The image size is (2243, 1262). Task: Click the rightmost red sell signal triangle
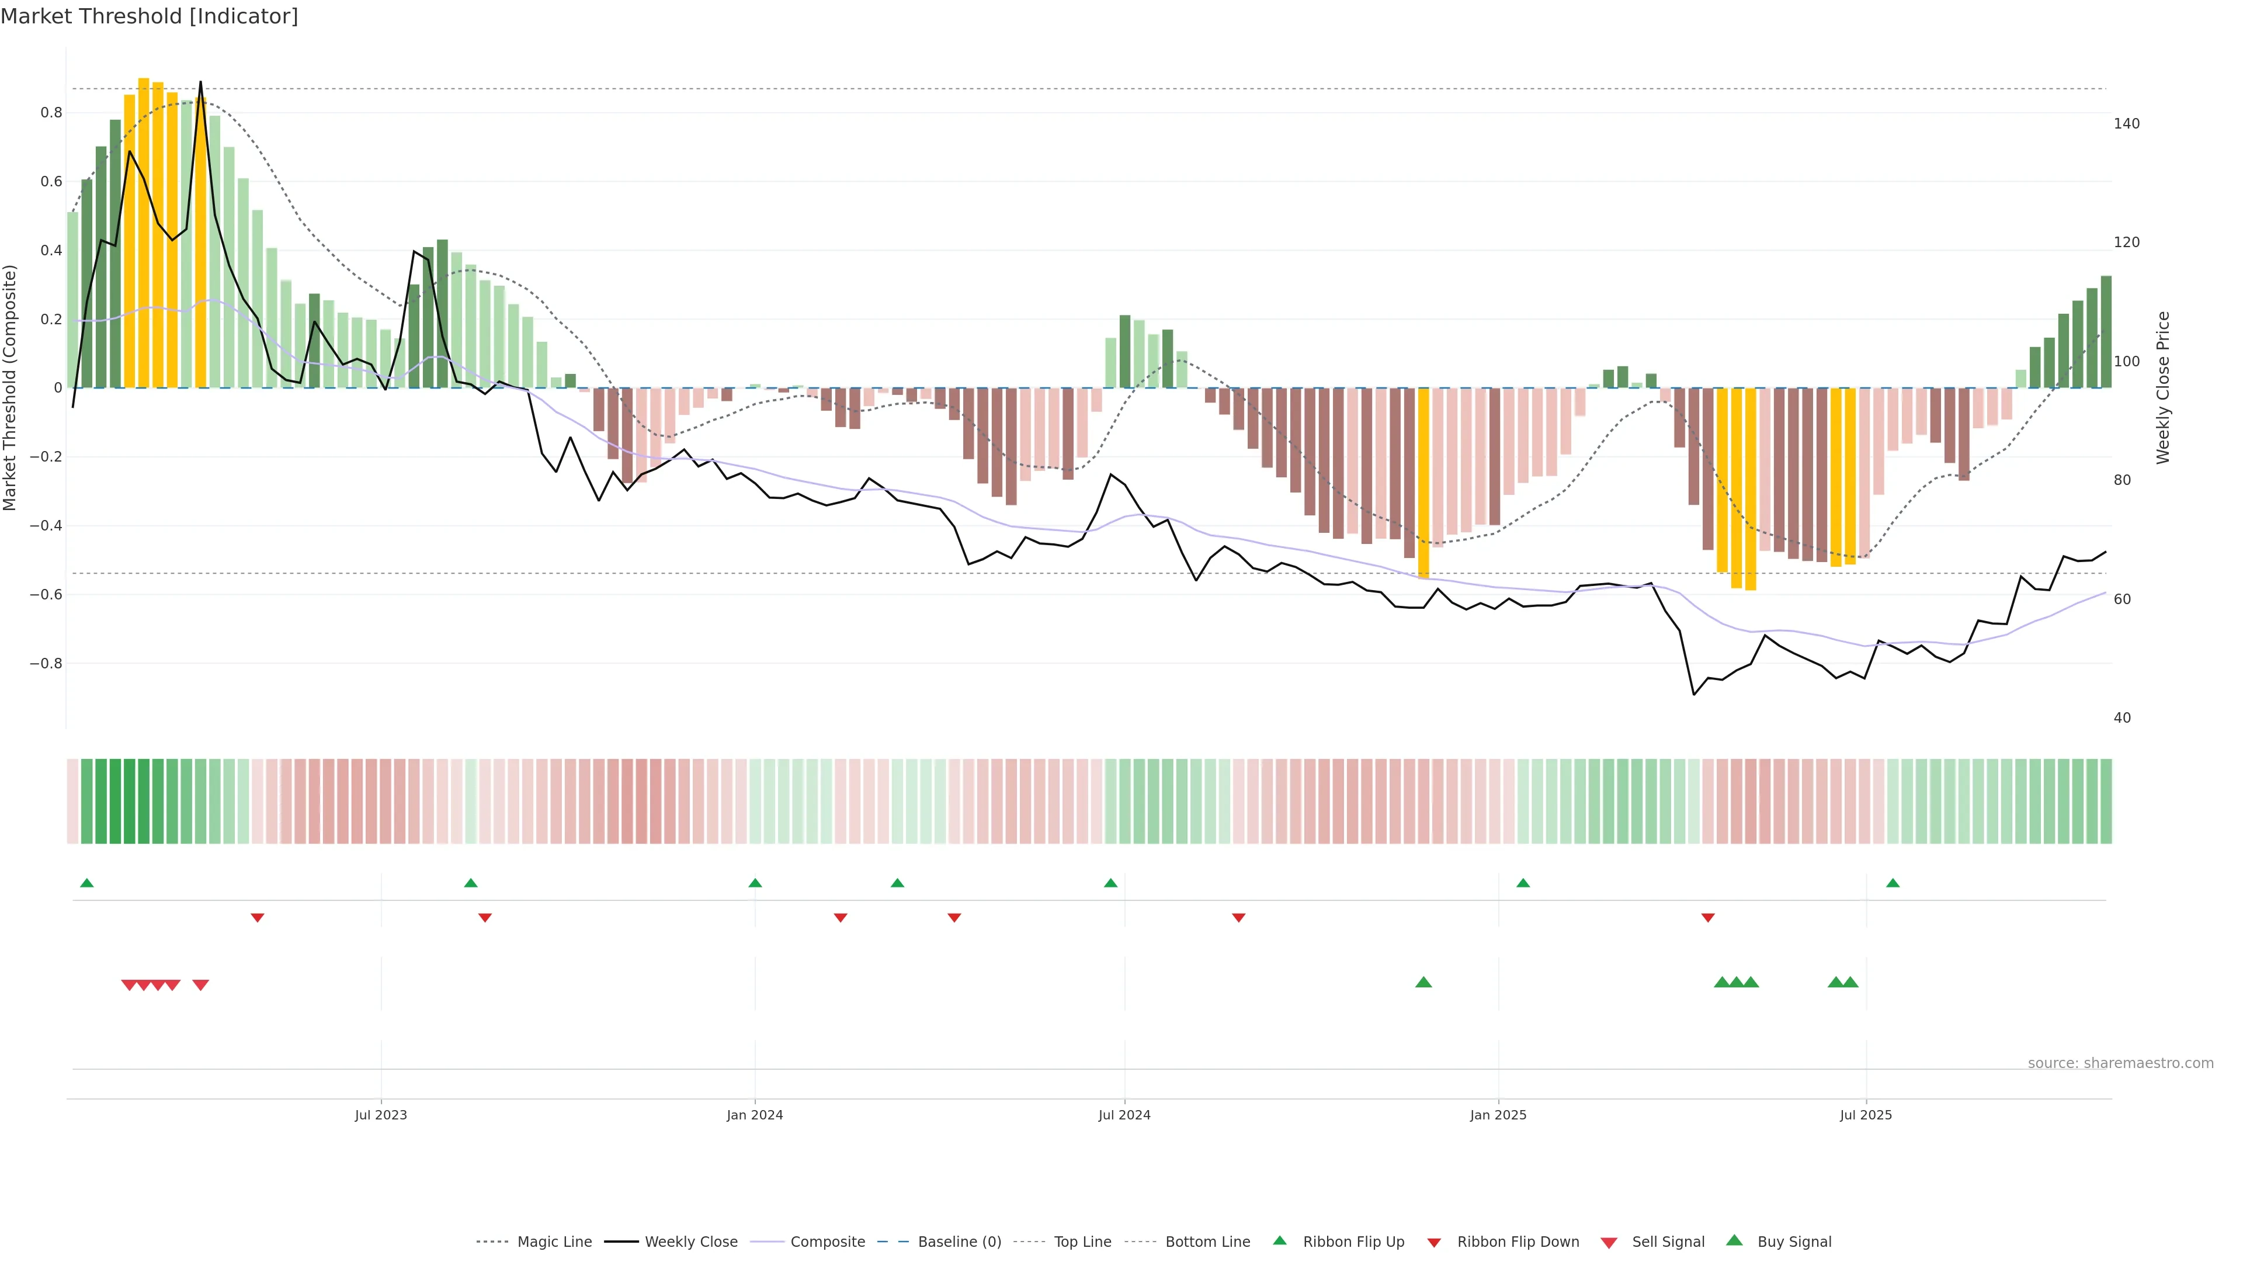click(x=200, y=985)
